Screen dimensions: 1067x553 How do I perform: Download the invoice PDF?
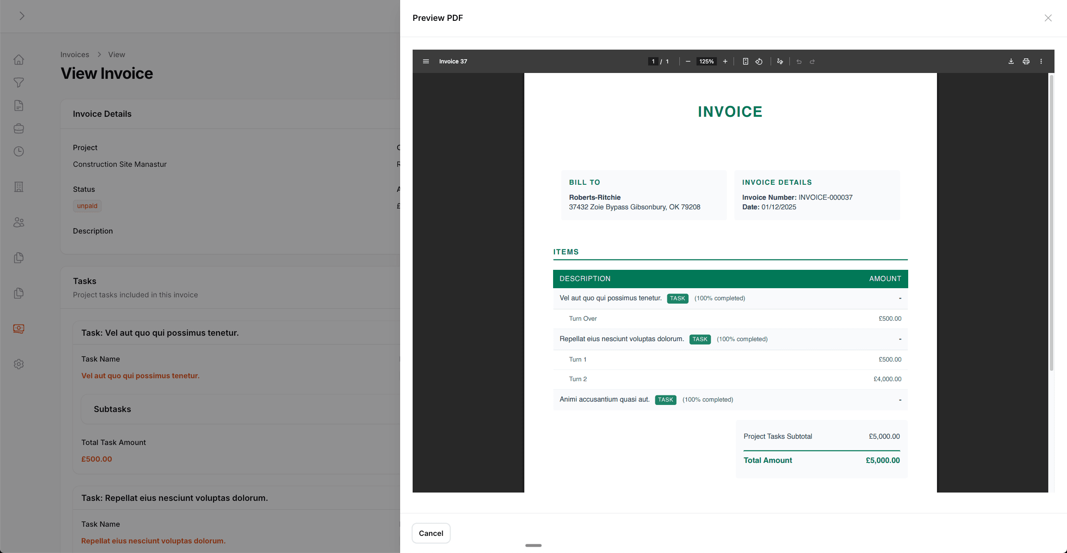point(1011,61)
